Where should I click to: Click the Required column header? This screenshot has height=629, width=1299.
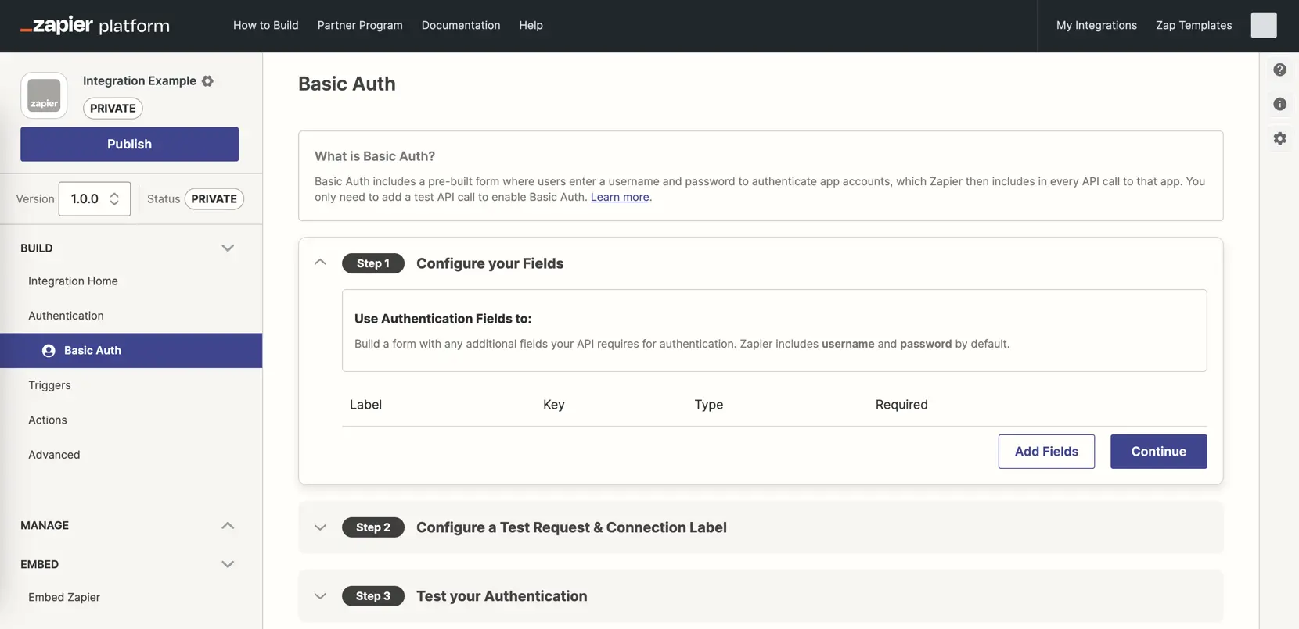901,405
